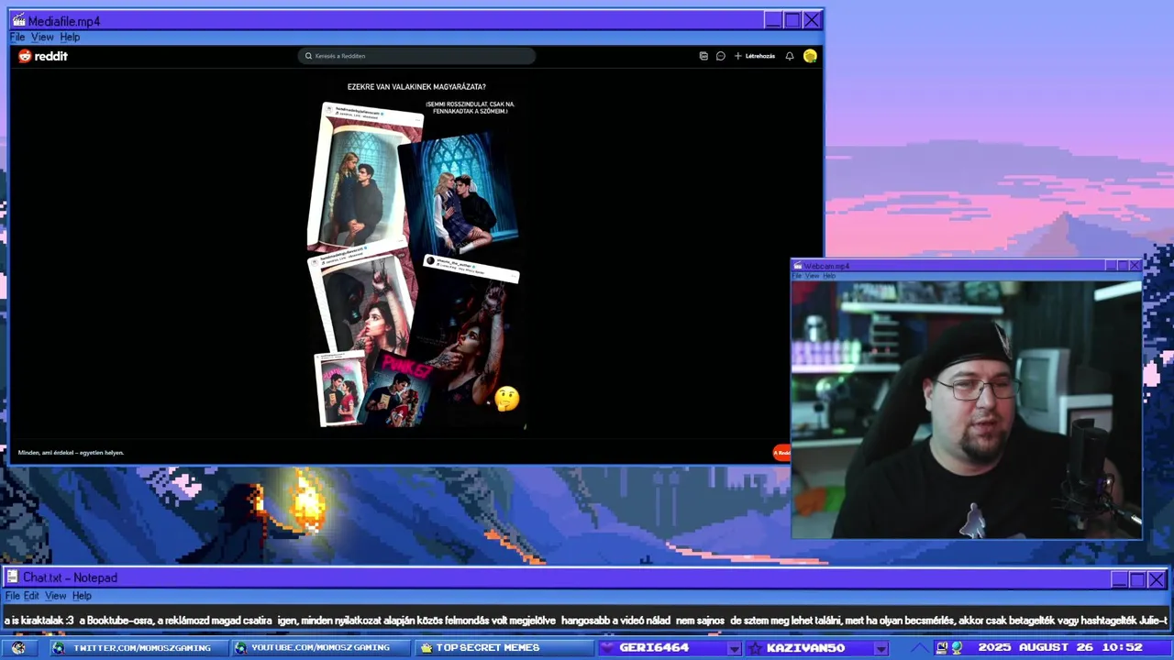The height and width of the screenshot is (660, 1174).
Task: Open the Top Secret Memes taskbar folder
Action: [504, 647]
